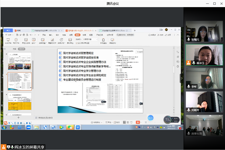Toggle the comments (批注) button in status bar
The height and width of the screenshot is (150, 225).
point(117,122)
